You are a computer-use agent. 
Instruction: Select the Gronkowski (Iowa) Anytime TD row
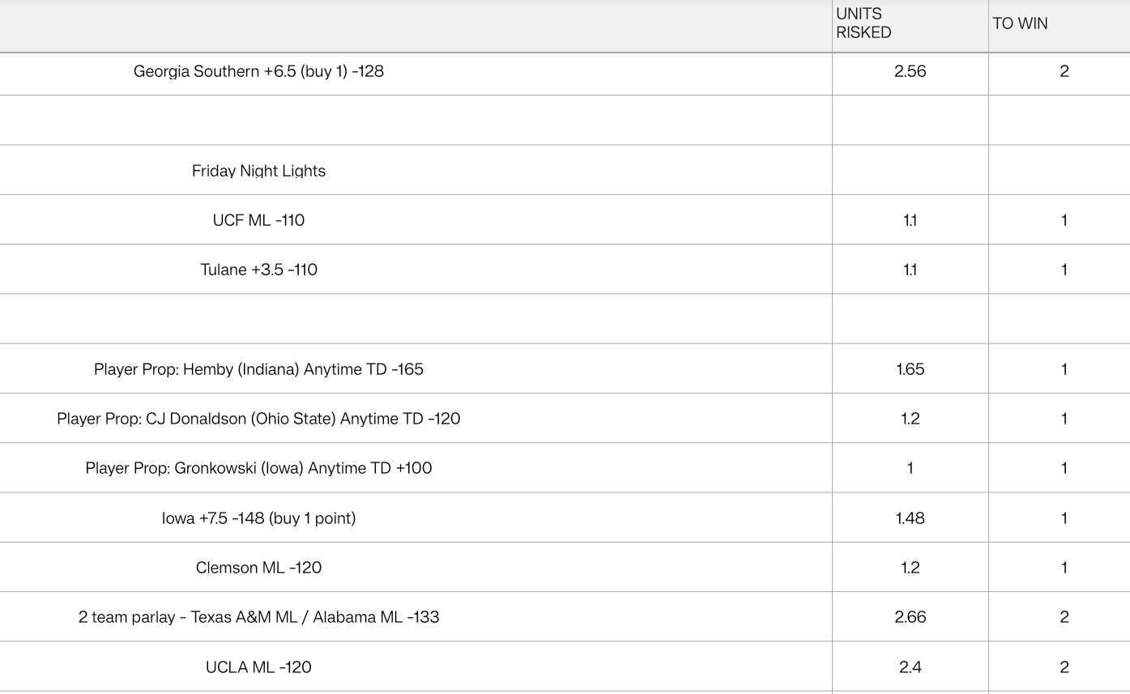point(258,468)
